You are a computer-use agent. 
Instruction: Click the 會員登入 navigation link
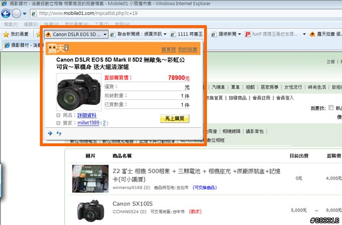click(x=285, y=98)
